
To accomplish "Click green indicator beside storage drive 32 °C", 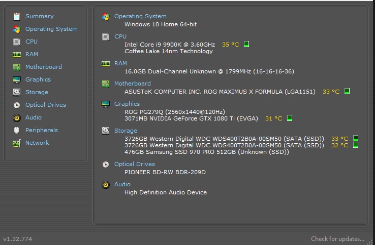I will [356, 145].
